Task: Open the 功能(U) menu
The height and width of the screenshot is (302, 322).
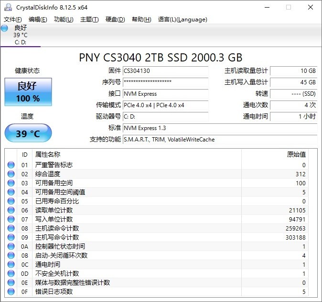Action: (x=64, y=20)
